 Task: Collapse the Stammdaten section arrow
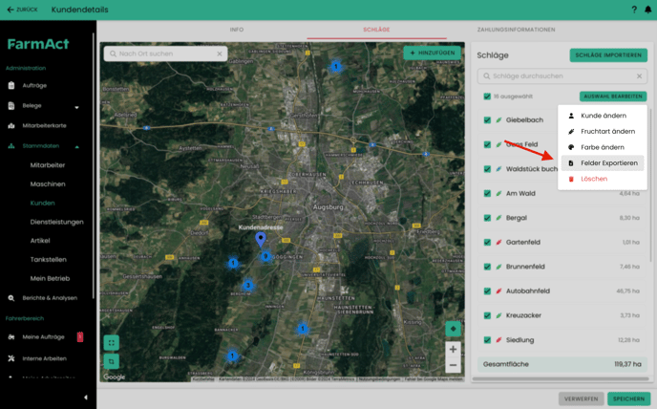(x=76, y=147)
